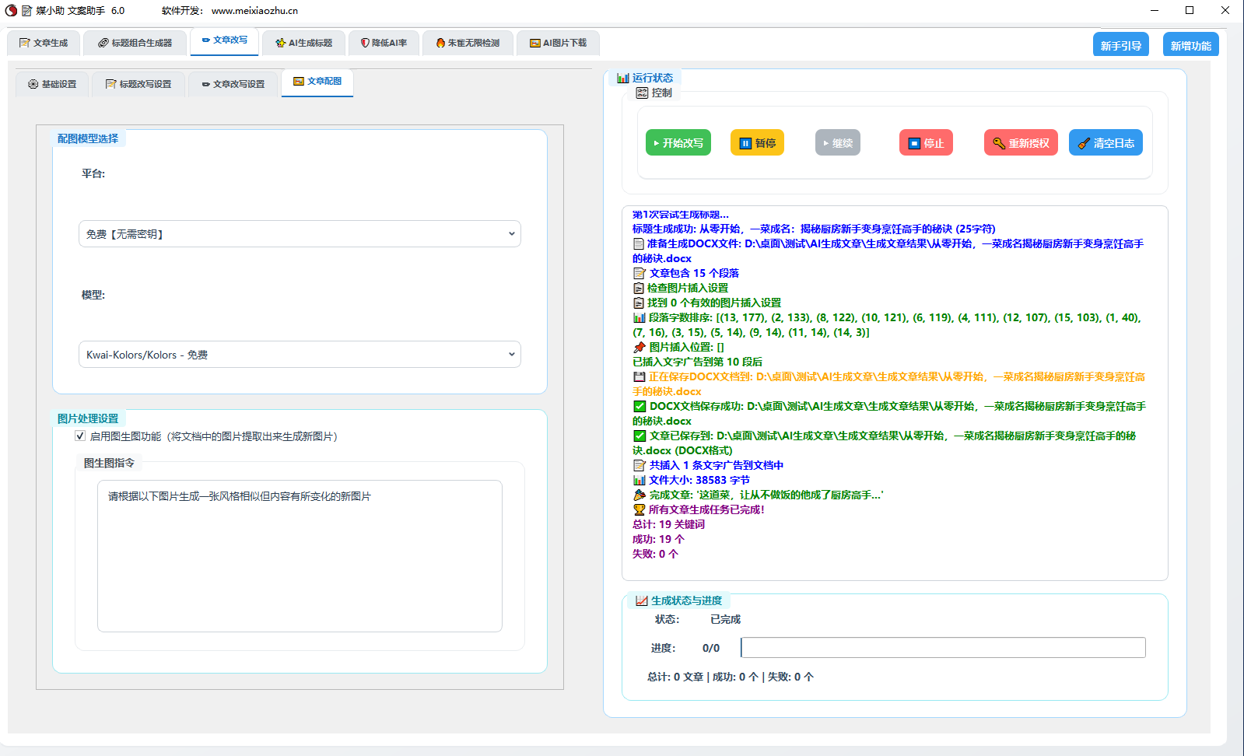Expand the 模型 Kwai-Kolors model dropdown
Image resolution: width=1244 pixels, height=756 pixels.
(300, 355)
